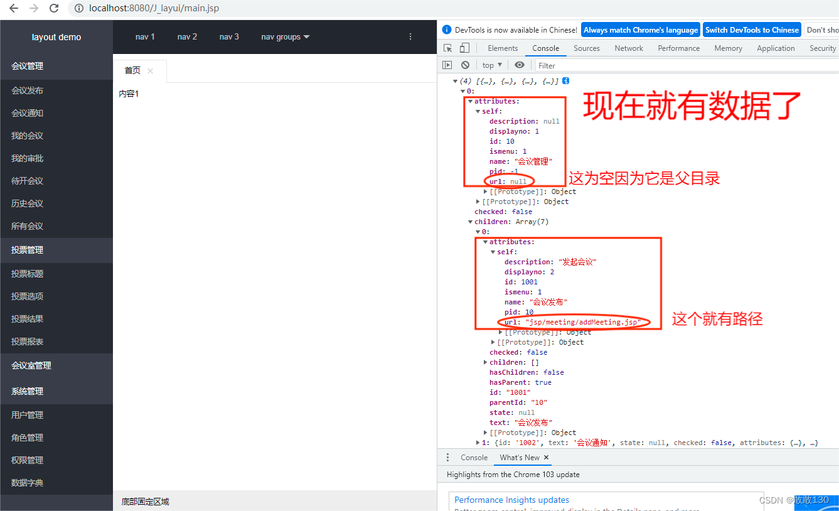
Task: Expand the 会议室管理 sidebar group
Action: (x=56, y=365)
